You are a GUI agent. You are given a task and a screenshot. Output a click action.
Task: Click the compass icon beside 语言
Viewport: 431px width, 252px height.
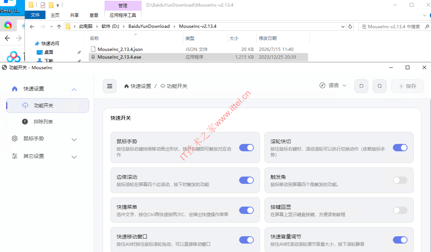tap(322, 85)
